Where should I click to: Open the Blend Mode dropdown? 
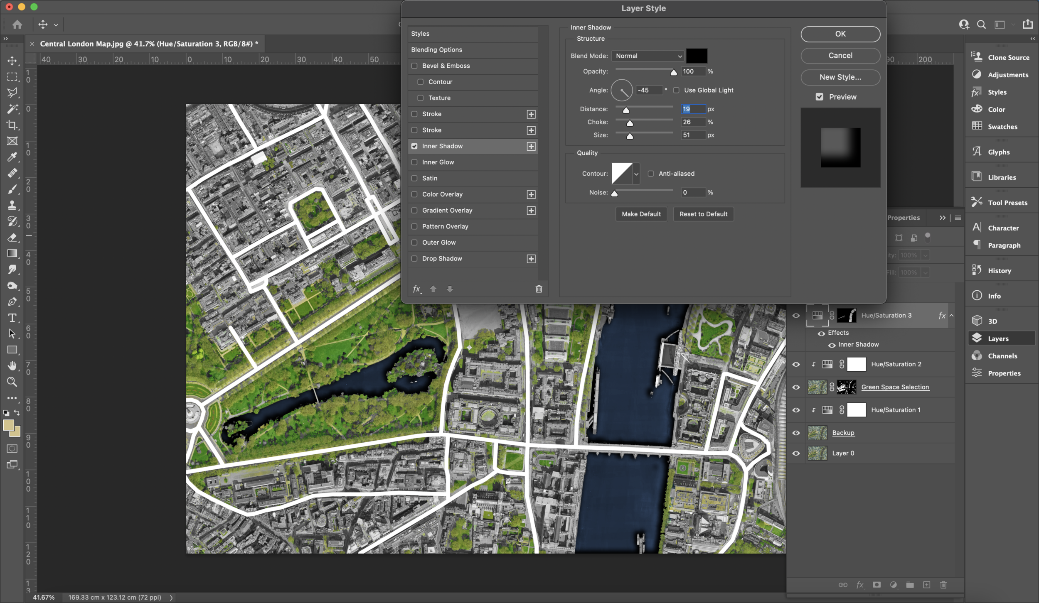pos(648,56)
